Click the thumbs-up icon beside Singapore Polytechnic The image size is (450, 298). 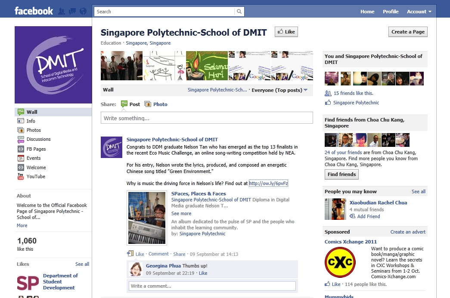[x=328, y=103]
